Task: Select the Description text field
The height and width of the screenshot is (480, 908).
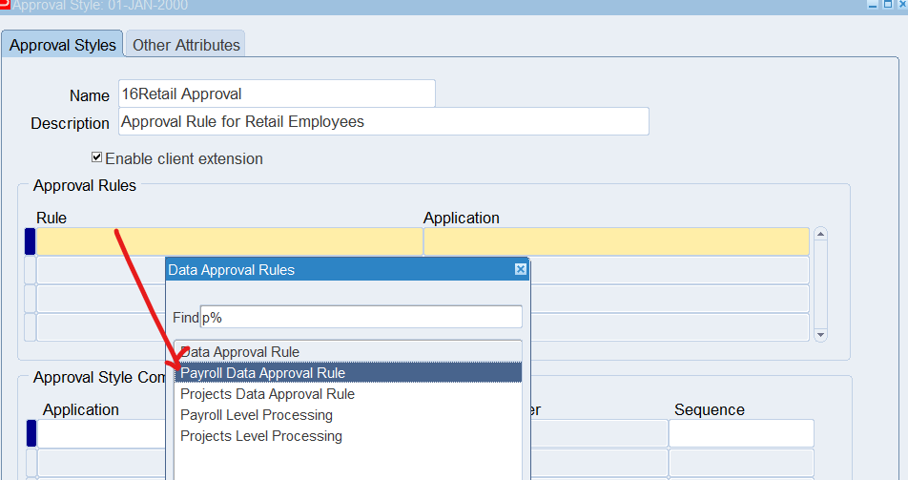Action: pos(383,122)
